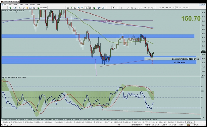Click the chart shift triangle marker

pos(155,10)
